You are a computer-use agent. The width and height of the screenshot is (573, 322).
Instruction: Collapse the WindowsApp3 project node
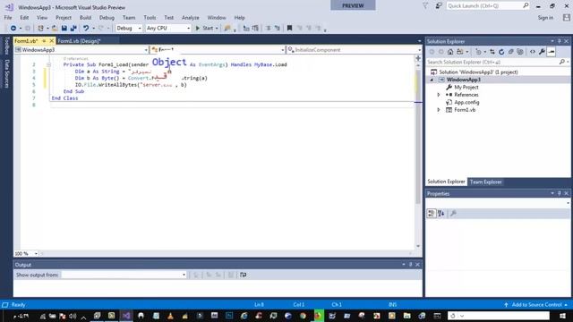tap(432, 80)
